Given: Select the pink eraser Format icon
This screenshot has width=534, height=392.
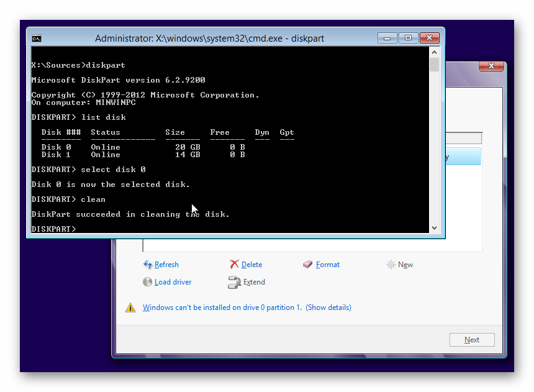Looking at the screenshot, I should (307, 265).
